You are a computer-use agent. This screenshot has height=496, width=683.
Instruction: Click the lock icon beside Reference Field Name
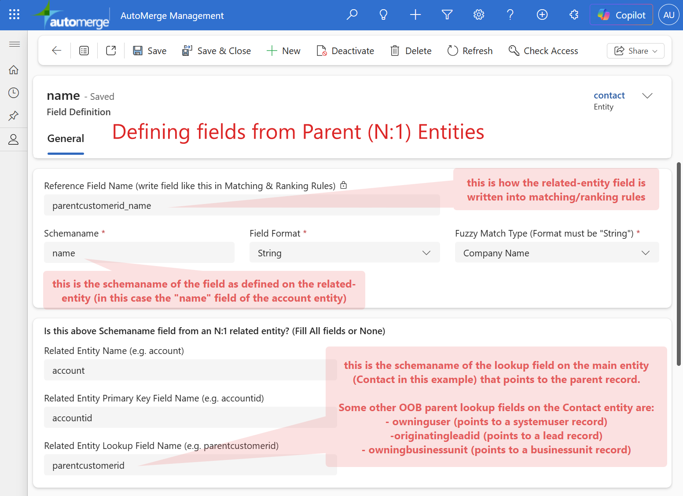point(344,186)
